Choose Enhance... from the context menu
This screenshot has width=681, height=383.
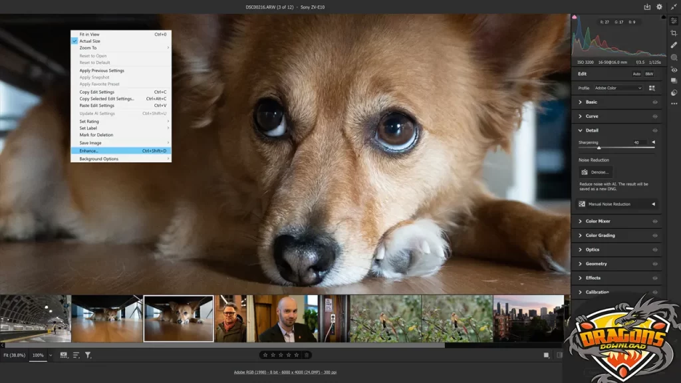click(88, 151)
